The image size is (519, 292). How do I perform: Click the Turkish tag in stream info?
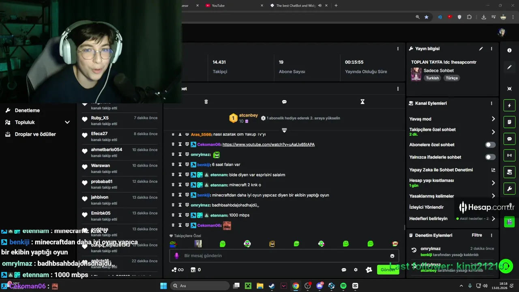point(432,78)
